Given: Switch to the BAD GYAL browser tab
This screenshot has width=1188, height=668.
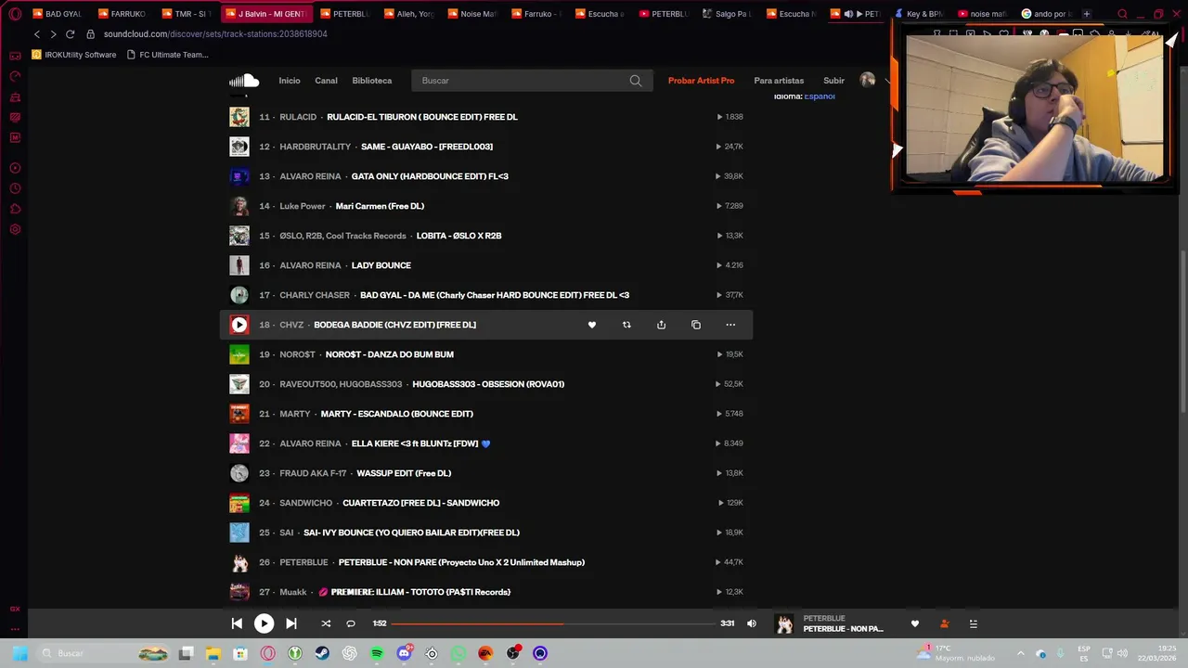Looking at the screenshot, I should [58, 14].
